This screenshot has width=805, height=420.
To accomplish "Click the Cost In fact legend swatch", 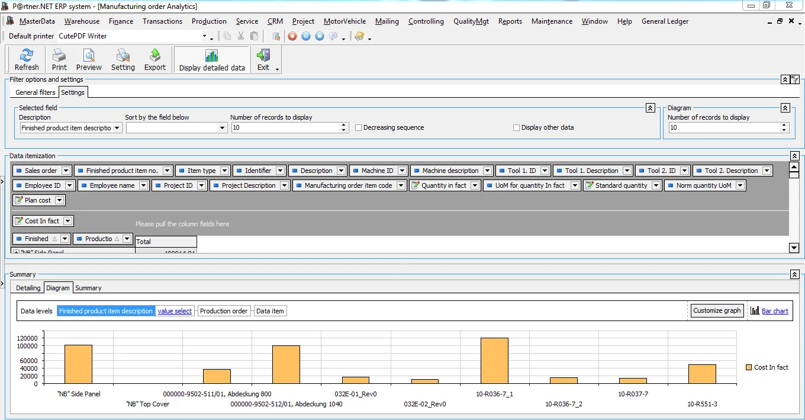I will (x=749, y=367).
